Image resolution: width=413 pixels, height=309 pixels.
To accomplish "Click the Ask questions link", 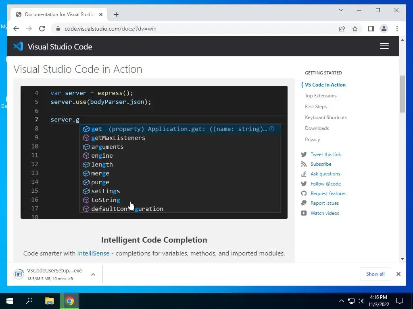I will coord(325,174).
